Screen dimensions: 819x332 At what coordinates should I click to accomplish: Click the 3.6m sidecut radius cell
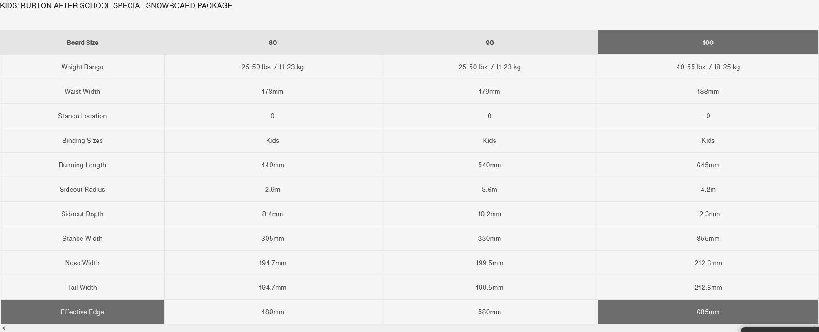[x=489, y=190]
